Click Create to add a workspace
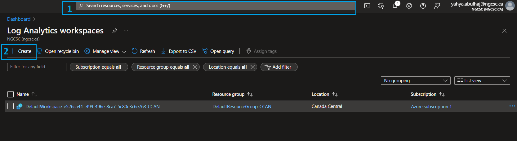This screenshot has width=517, height=141. [21, 51]
